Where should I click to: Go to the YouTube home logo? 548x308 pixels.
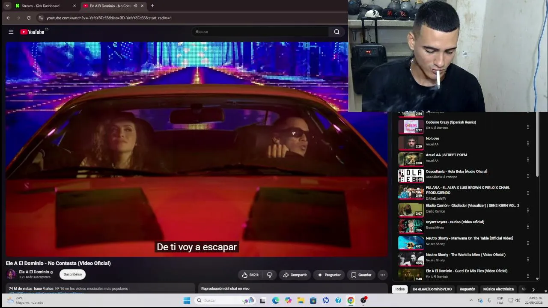point(32,32)
